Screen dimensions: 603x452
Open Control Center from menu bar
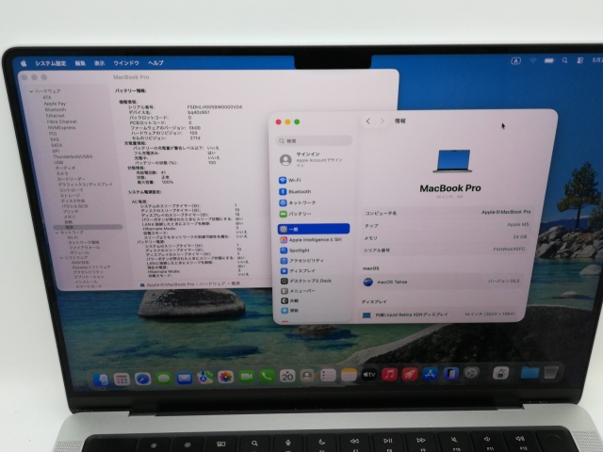pos(580,60)
